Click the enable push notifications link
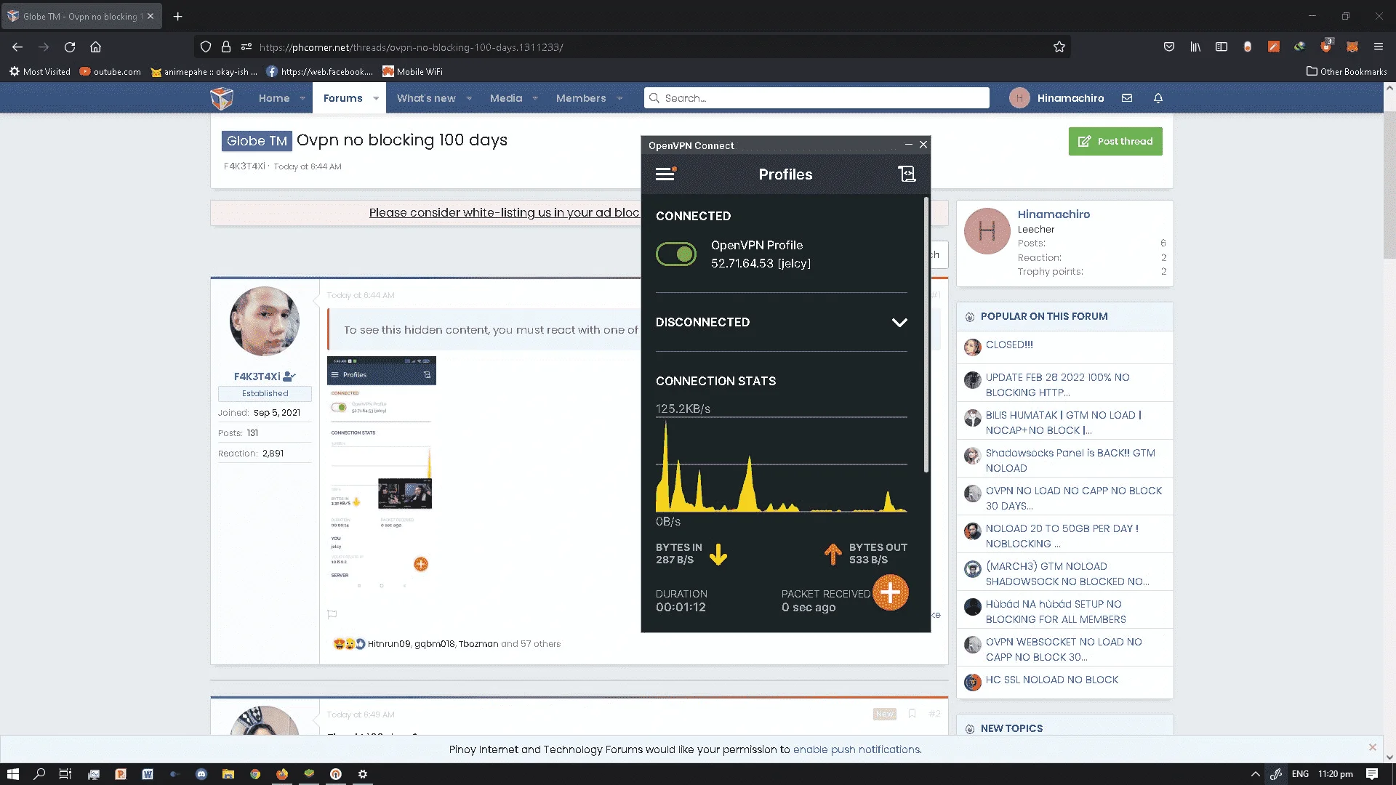This screenshot has height=785, width=1396. (x=857, y=749)
